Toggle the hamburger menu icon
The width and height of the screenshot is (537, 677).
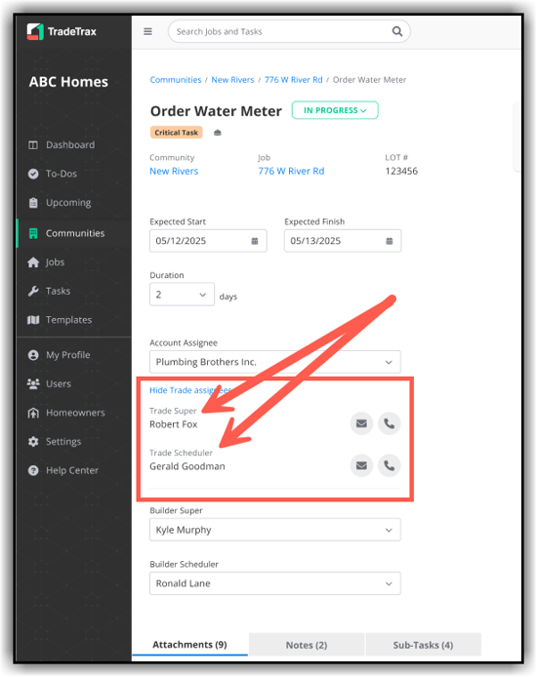(x=147, y=31)
